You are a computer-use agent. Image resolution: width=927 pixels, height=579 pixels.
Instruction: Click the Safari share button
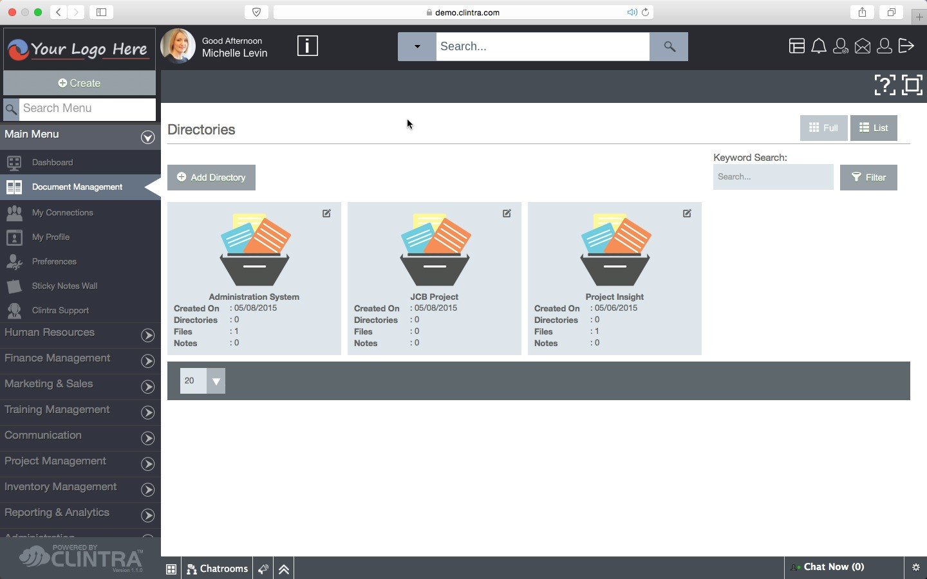click(x=862, y=12)
